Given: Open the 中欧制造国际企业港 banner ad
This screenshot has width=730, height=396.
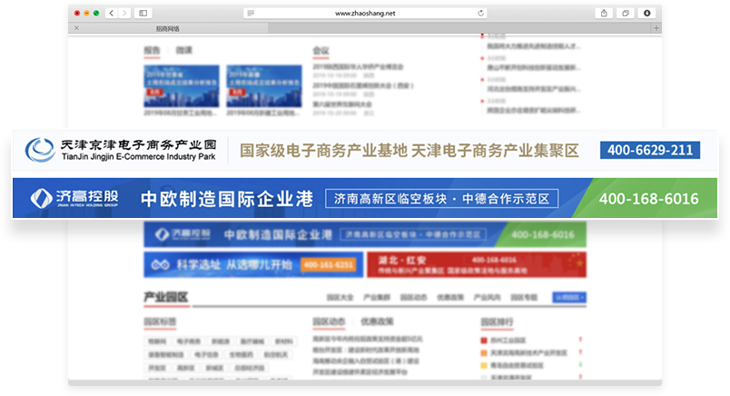Looking at the screenshot, I should [x=225, y=198].
